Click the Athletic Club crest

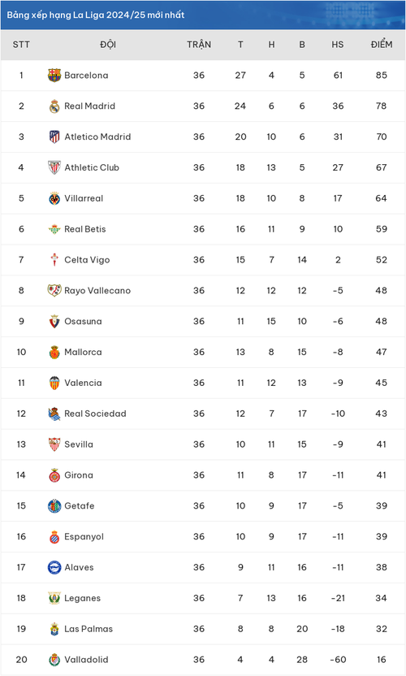(x=54, y=167)
